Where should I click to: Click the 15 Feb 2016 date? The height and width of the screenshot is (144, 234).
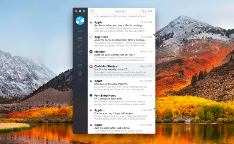[146, 95]
